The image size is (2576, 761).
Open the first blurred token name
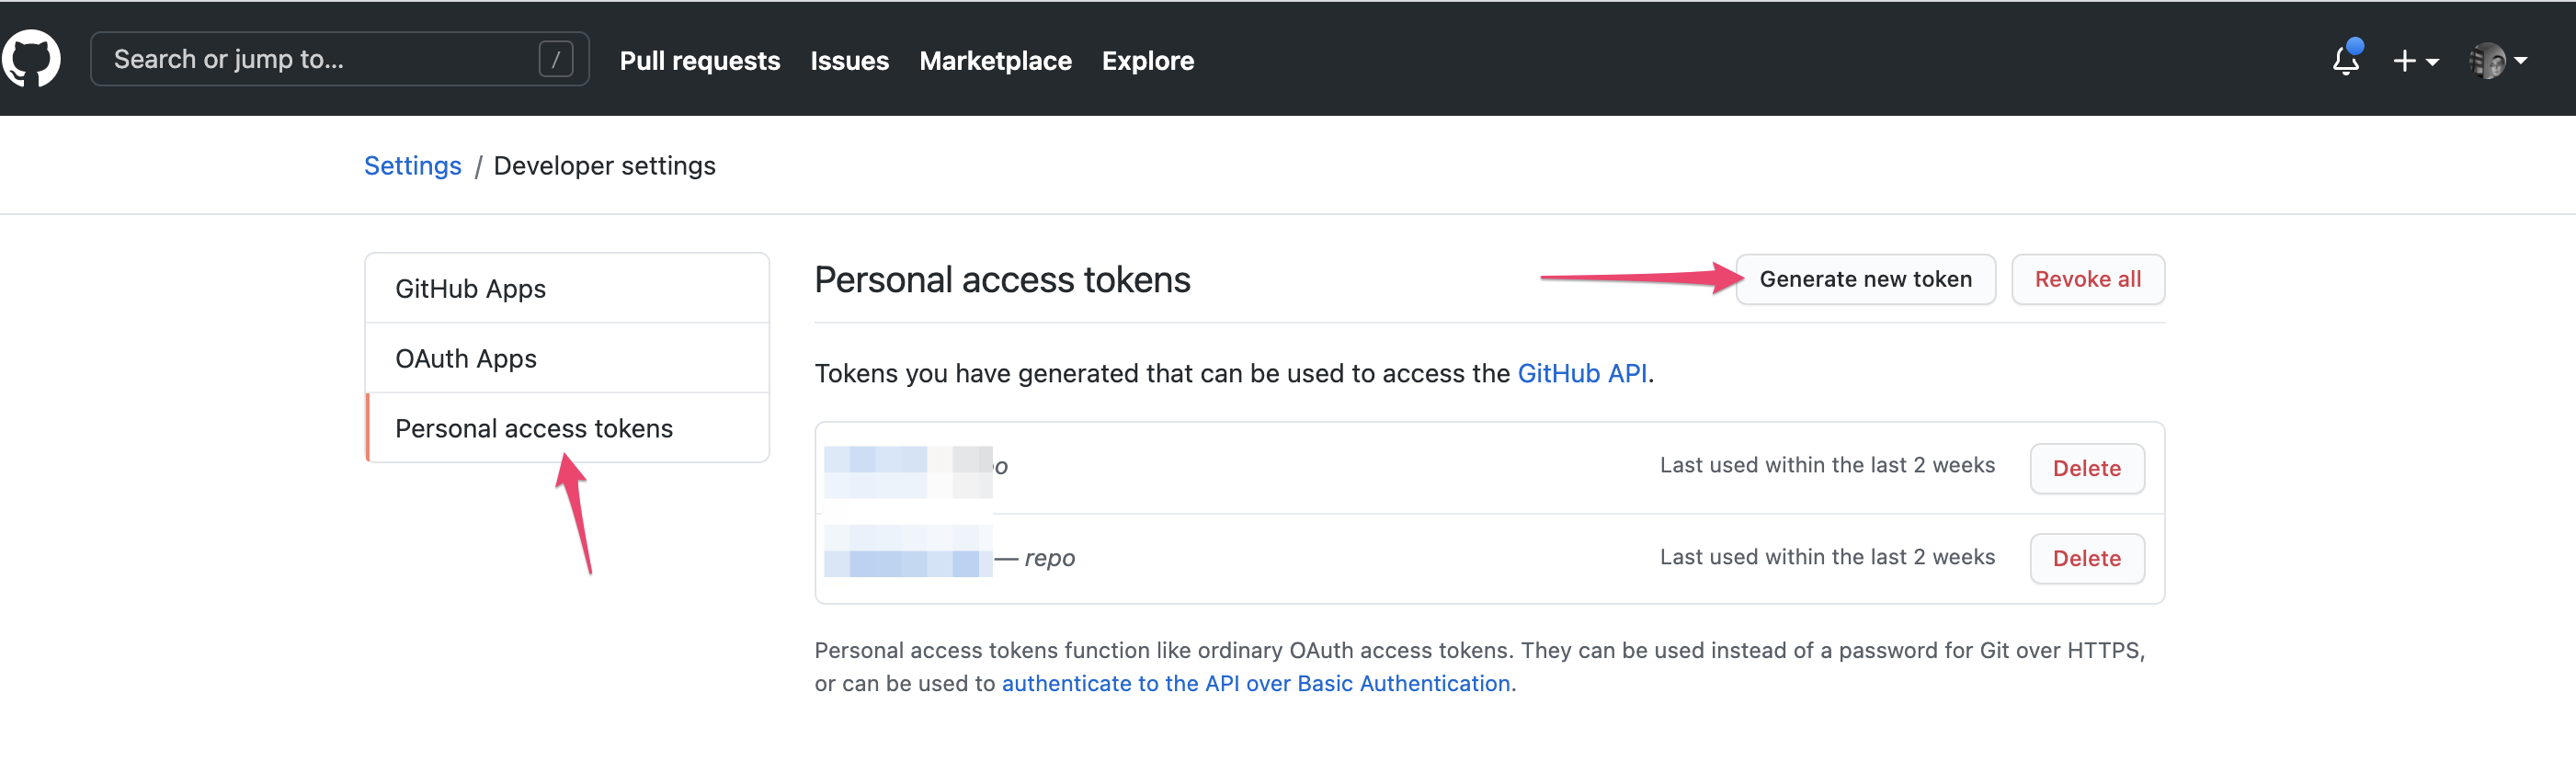coord(908,472)
